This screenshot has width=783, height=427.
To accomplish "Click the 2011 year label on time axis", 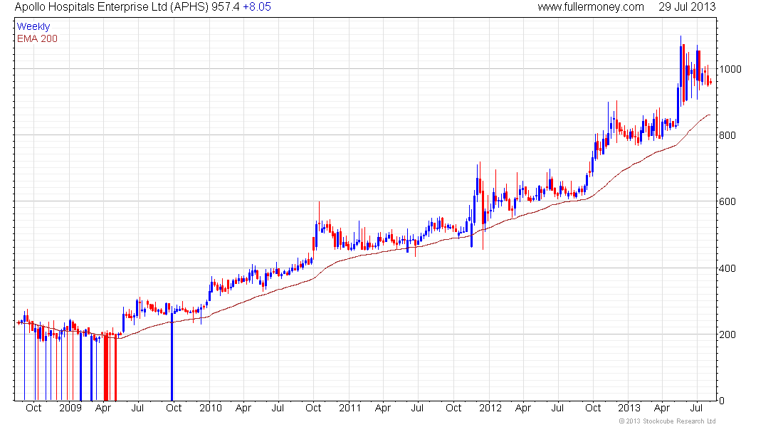I will [350, 408].
